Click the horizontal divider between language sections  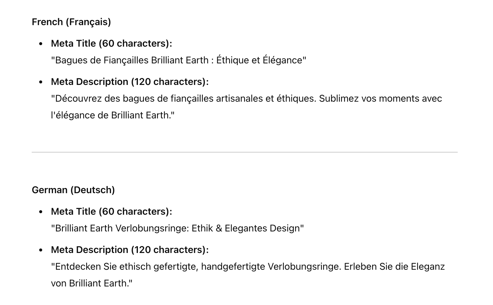click(245, 152)
